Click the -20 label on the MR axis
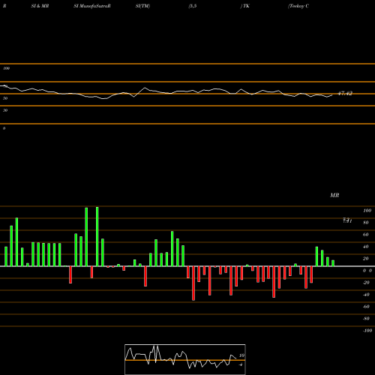The width and height of the screenshot is (375, 375). (x=366, y=283)
